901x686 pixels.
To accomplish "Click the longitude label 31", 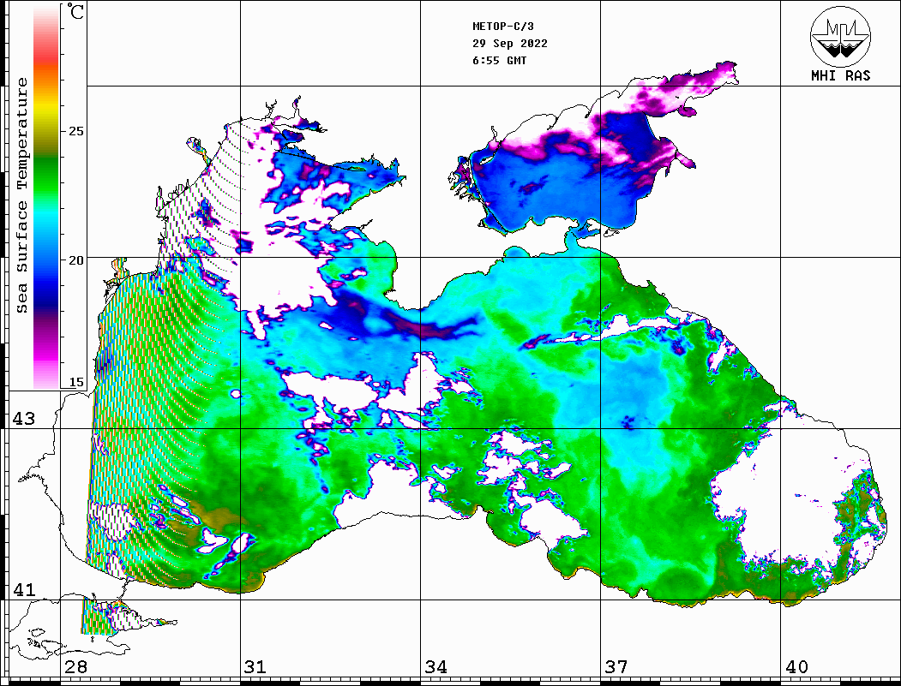I will tap(255, 667).
